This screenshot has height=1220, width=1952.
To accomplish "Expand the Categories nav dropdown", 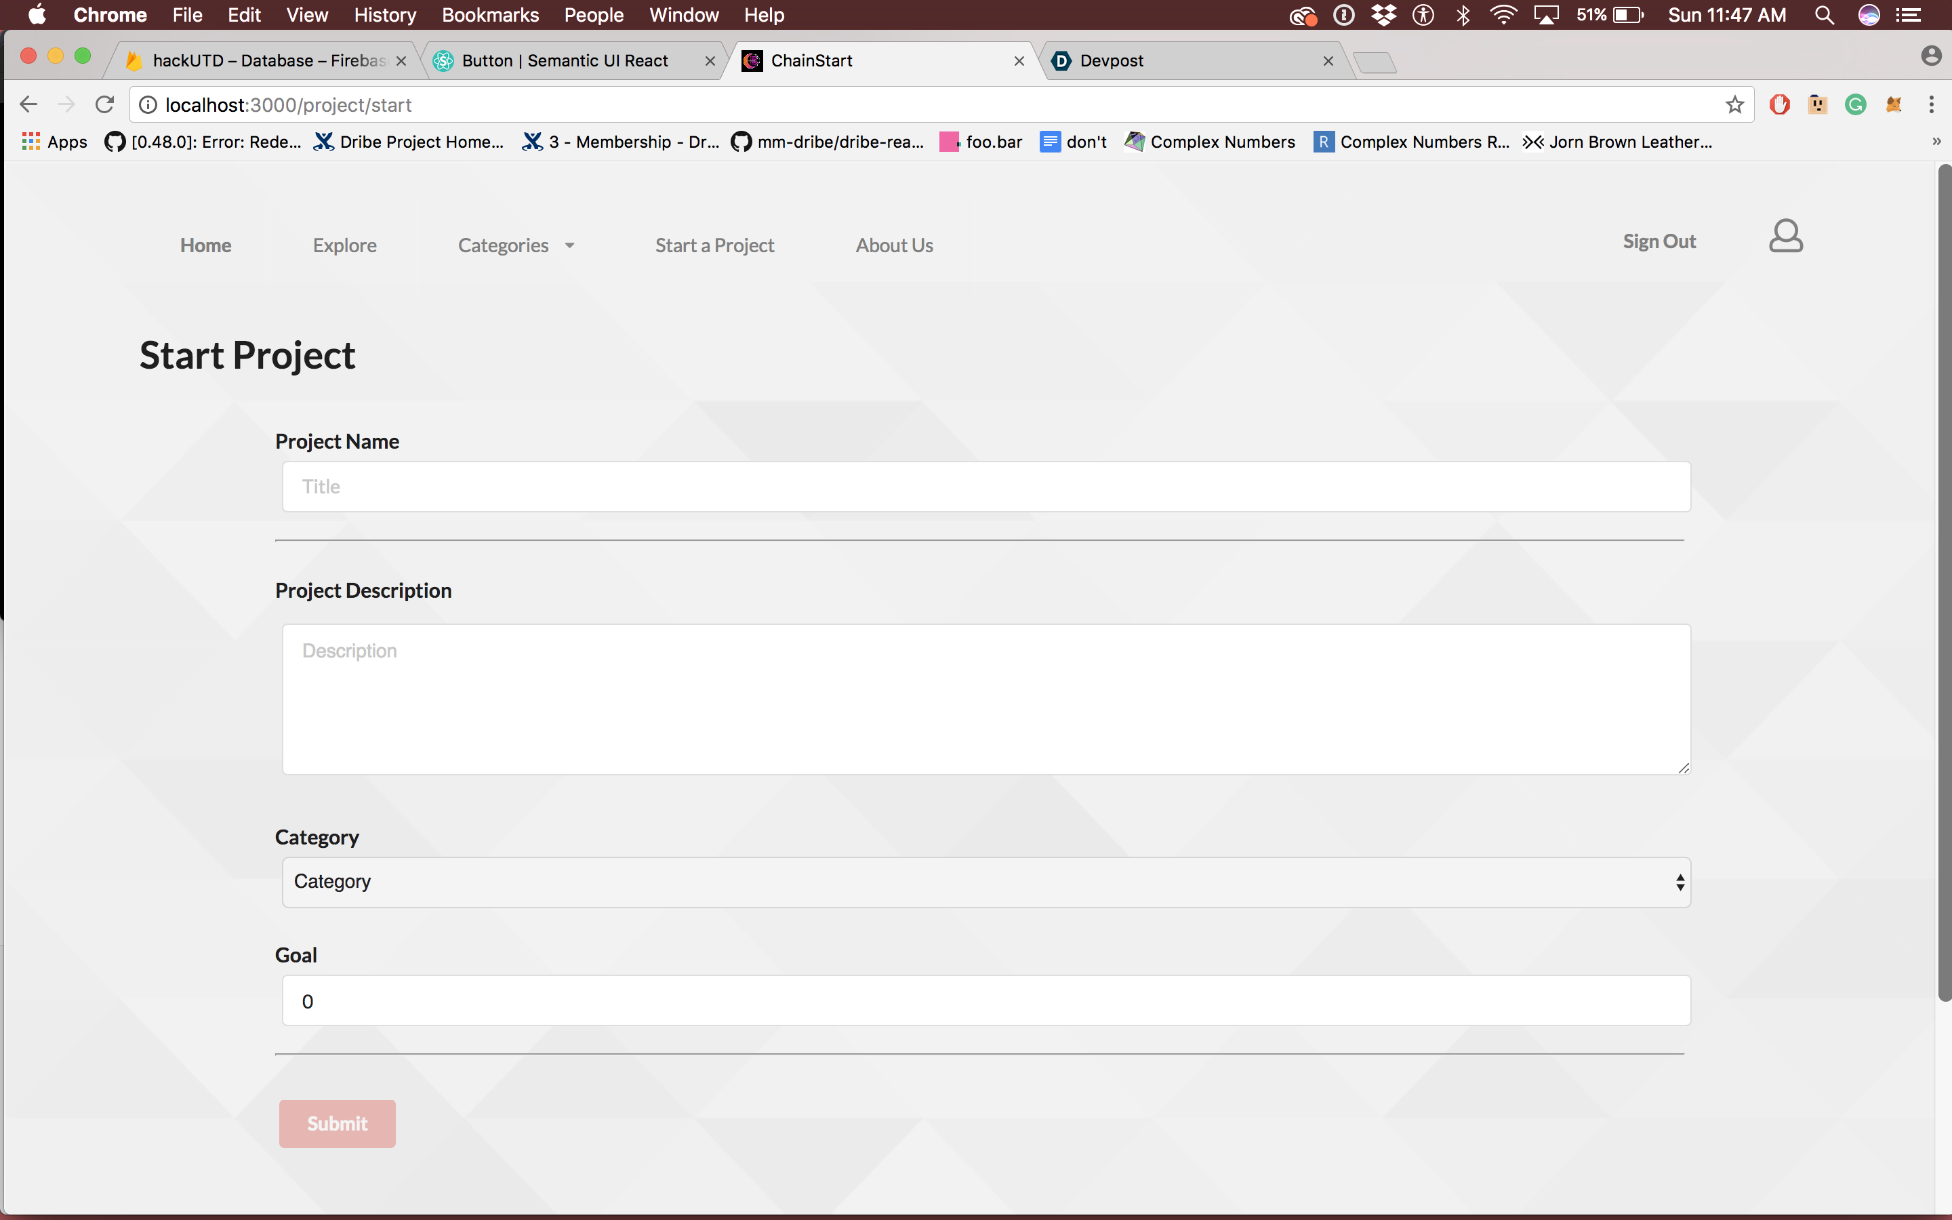I will pyautogui.click(x=516, y=245).
